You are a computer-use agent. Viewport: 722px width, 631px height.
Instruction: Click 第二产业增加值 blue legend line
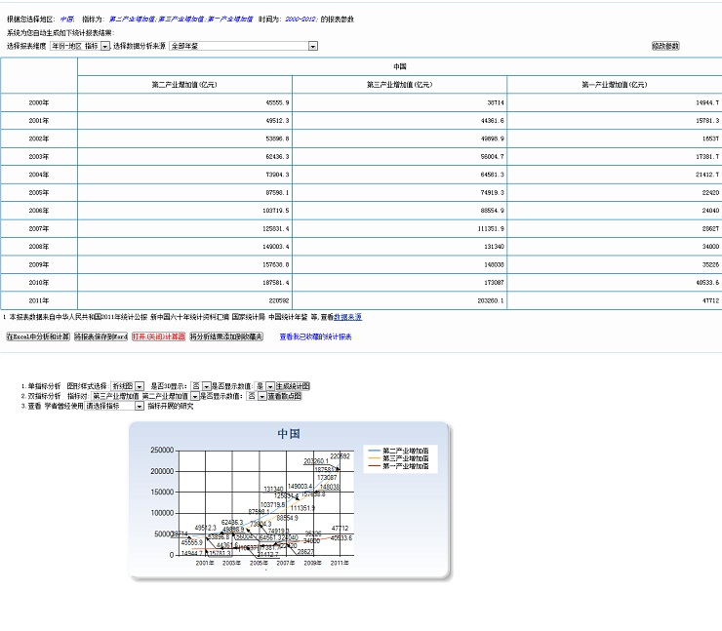tap(373, 451)
